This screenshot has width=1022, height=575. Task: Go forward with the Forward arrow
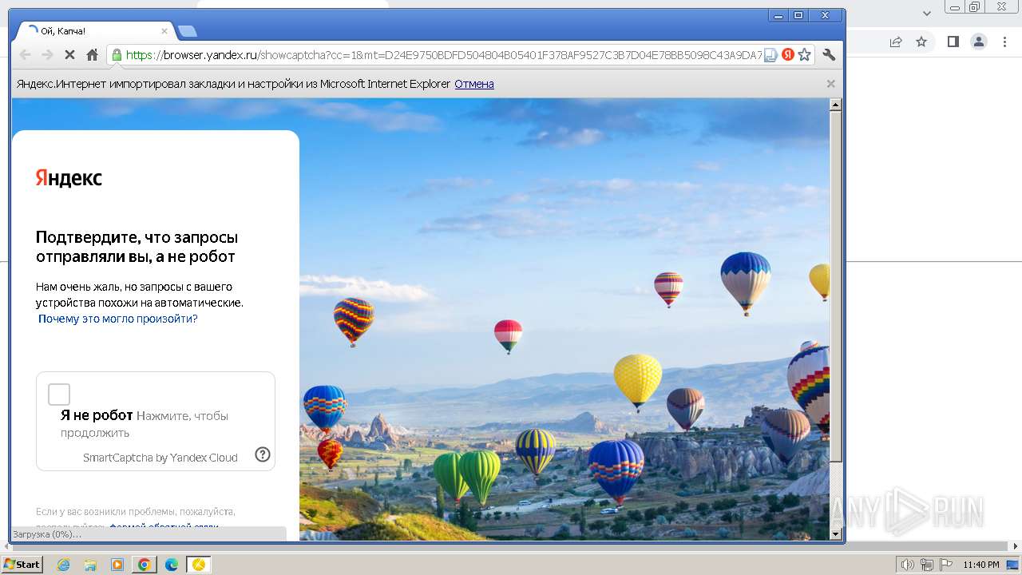tap(47, 55)
